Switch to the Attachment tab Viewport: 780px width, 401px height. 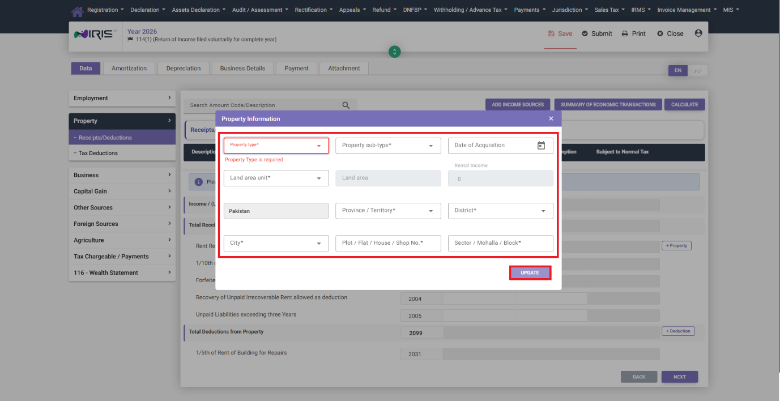344,69
